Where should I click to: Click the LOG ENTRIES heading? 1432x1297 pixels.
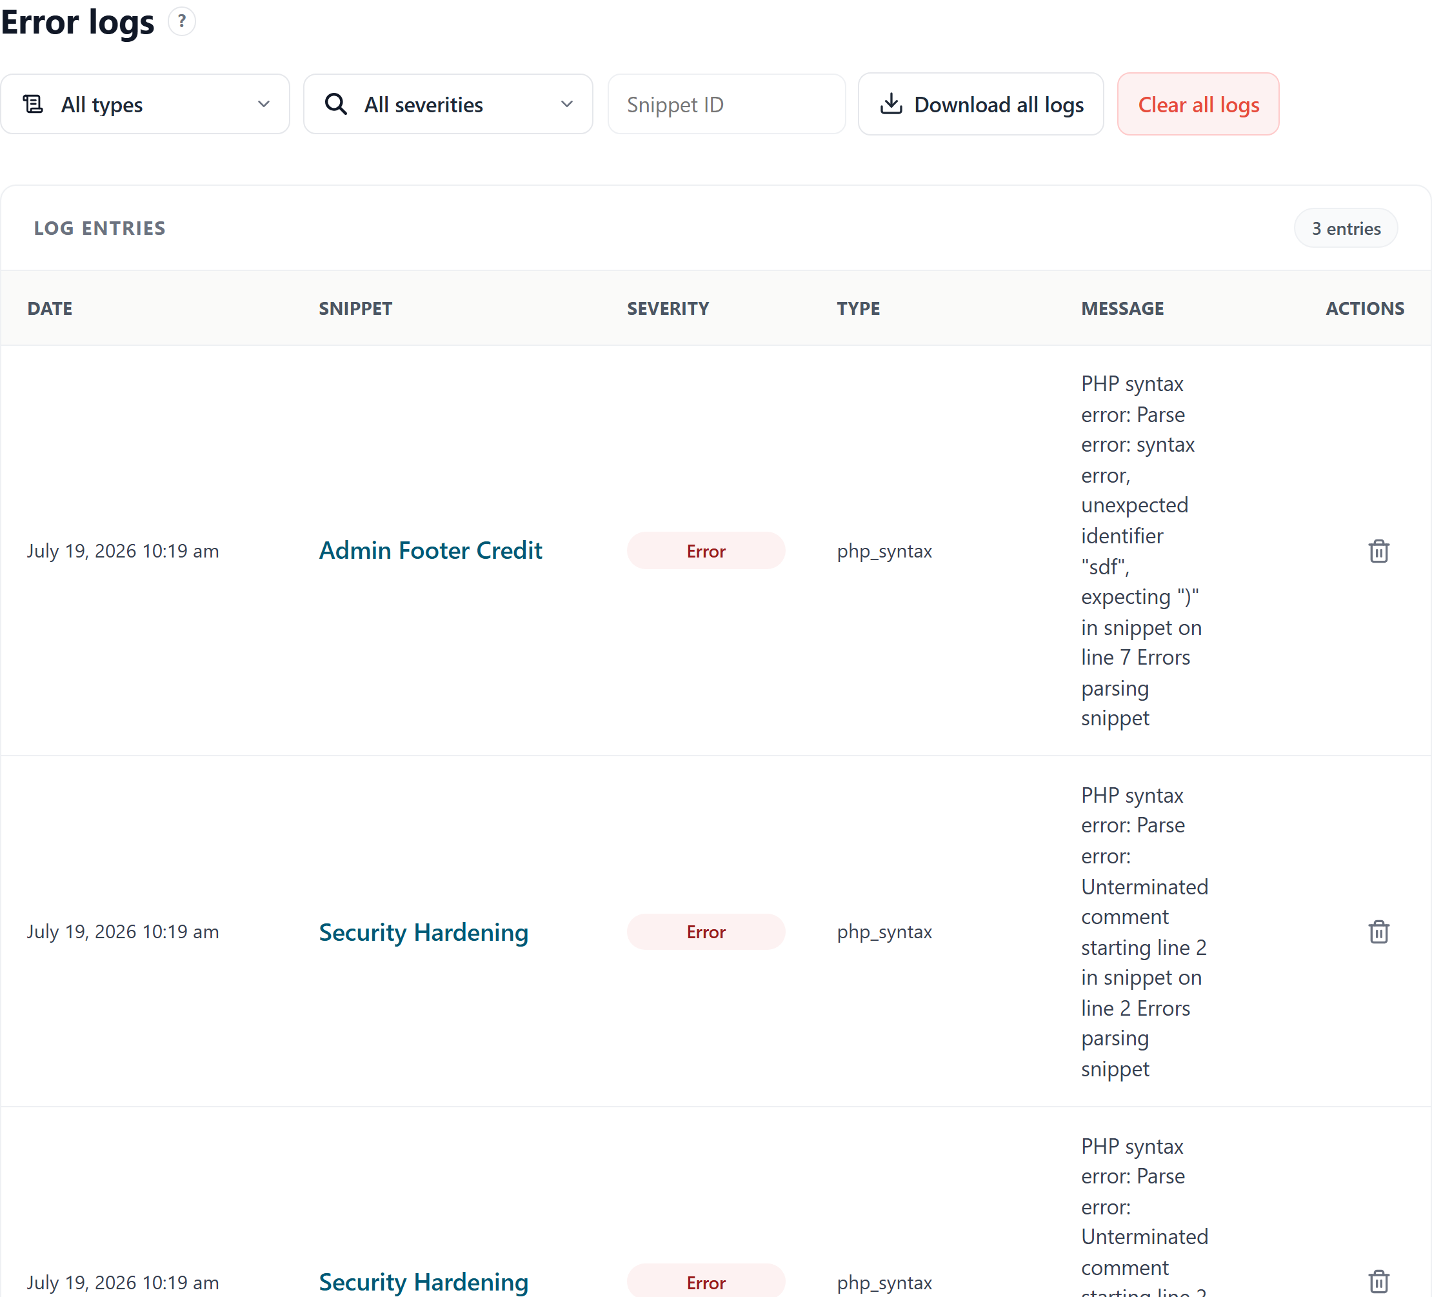point(99,228)
